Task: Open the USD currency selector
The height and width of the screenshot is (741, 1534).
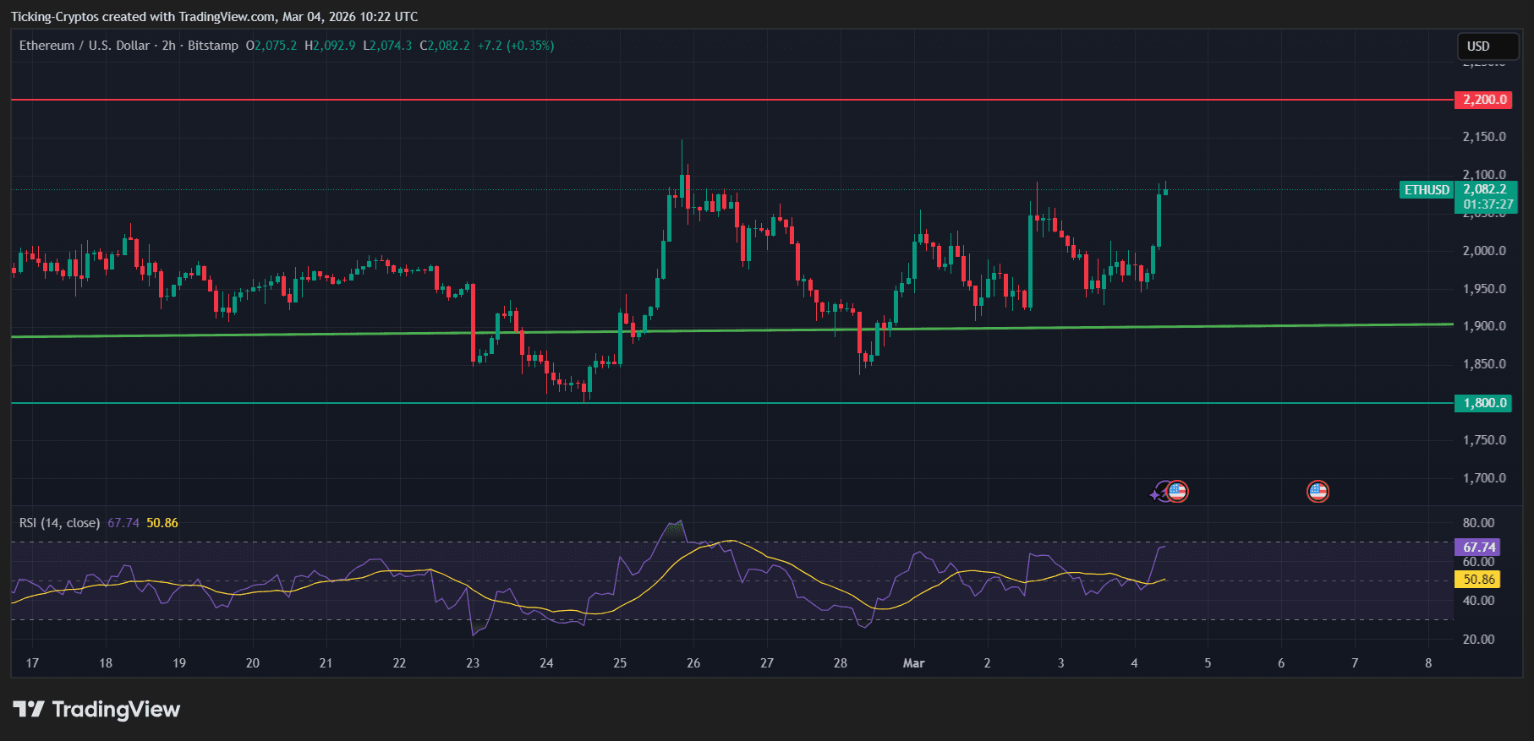Action: tap(1487, 46)
